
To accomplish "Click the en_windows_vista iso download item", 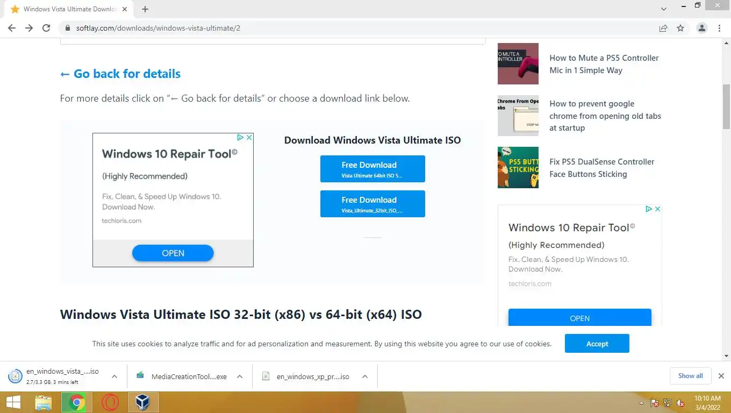I will point(55,376).
